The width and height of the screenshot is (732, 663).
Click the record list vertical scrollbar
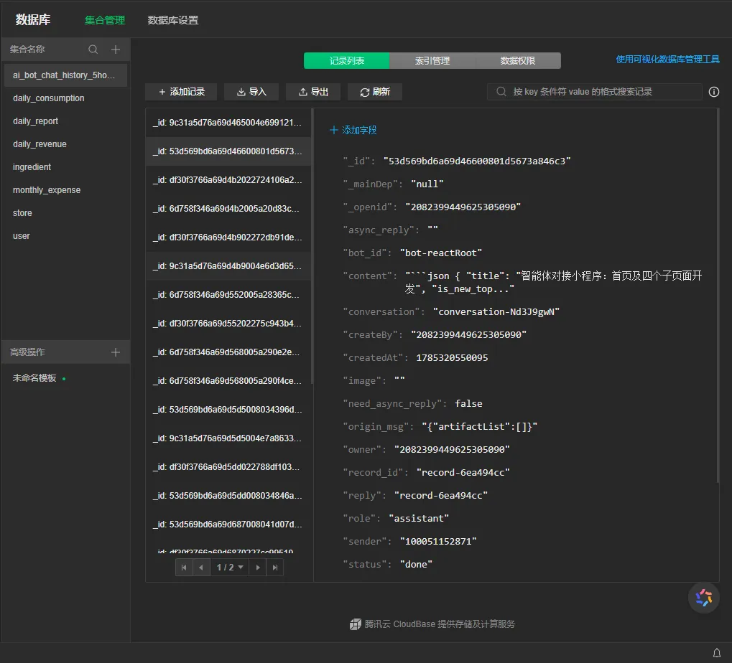click(312, 247)
